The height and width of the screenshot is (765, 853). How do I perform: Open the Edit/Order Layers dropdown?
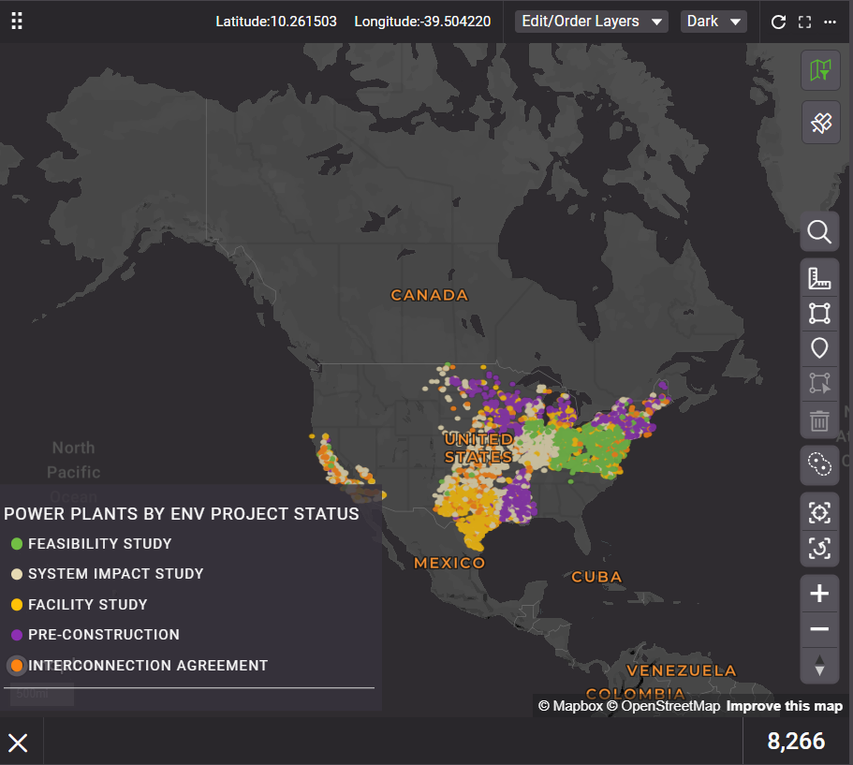click(x=591, y=22)
